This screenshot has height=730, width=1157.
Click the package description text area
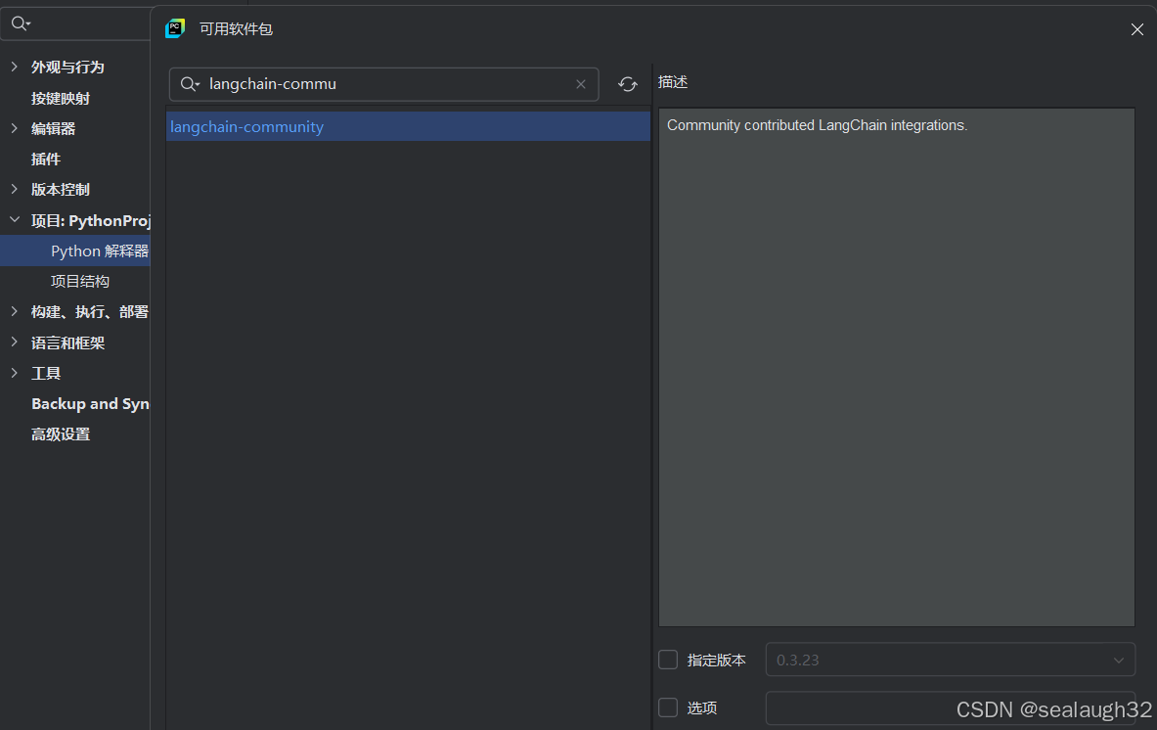[896, 368]
